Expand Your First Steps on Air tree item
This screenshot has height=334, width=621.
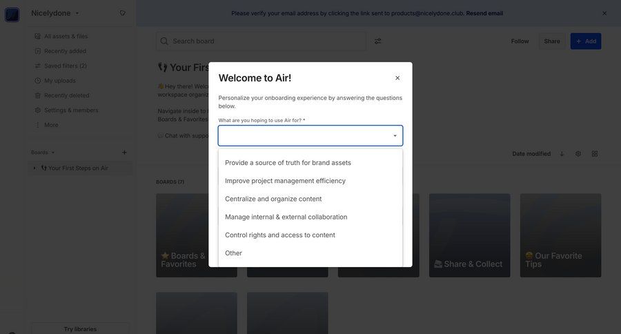click(34, 168)
